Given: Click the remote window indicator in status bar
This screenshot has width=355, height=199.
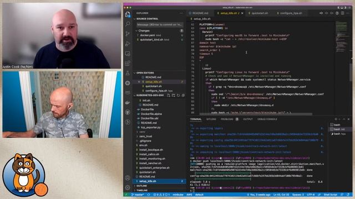Looking at the screenshot, I should (x=126, y=195).
